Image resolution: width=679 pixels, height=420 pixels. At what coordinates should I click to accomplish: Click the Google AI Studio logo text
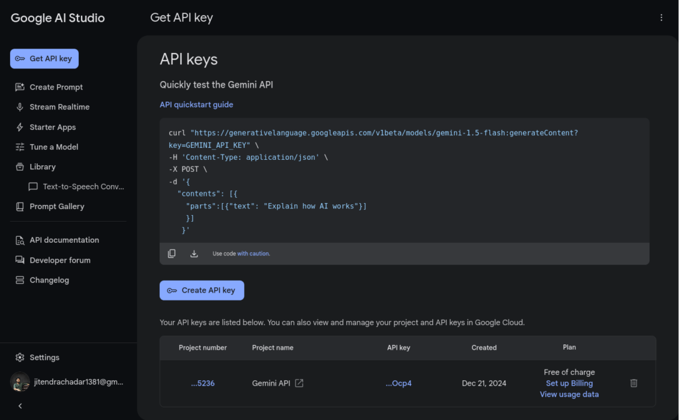58,18
